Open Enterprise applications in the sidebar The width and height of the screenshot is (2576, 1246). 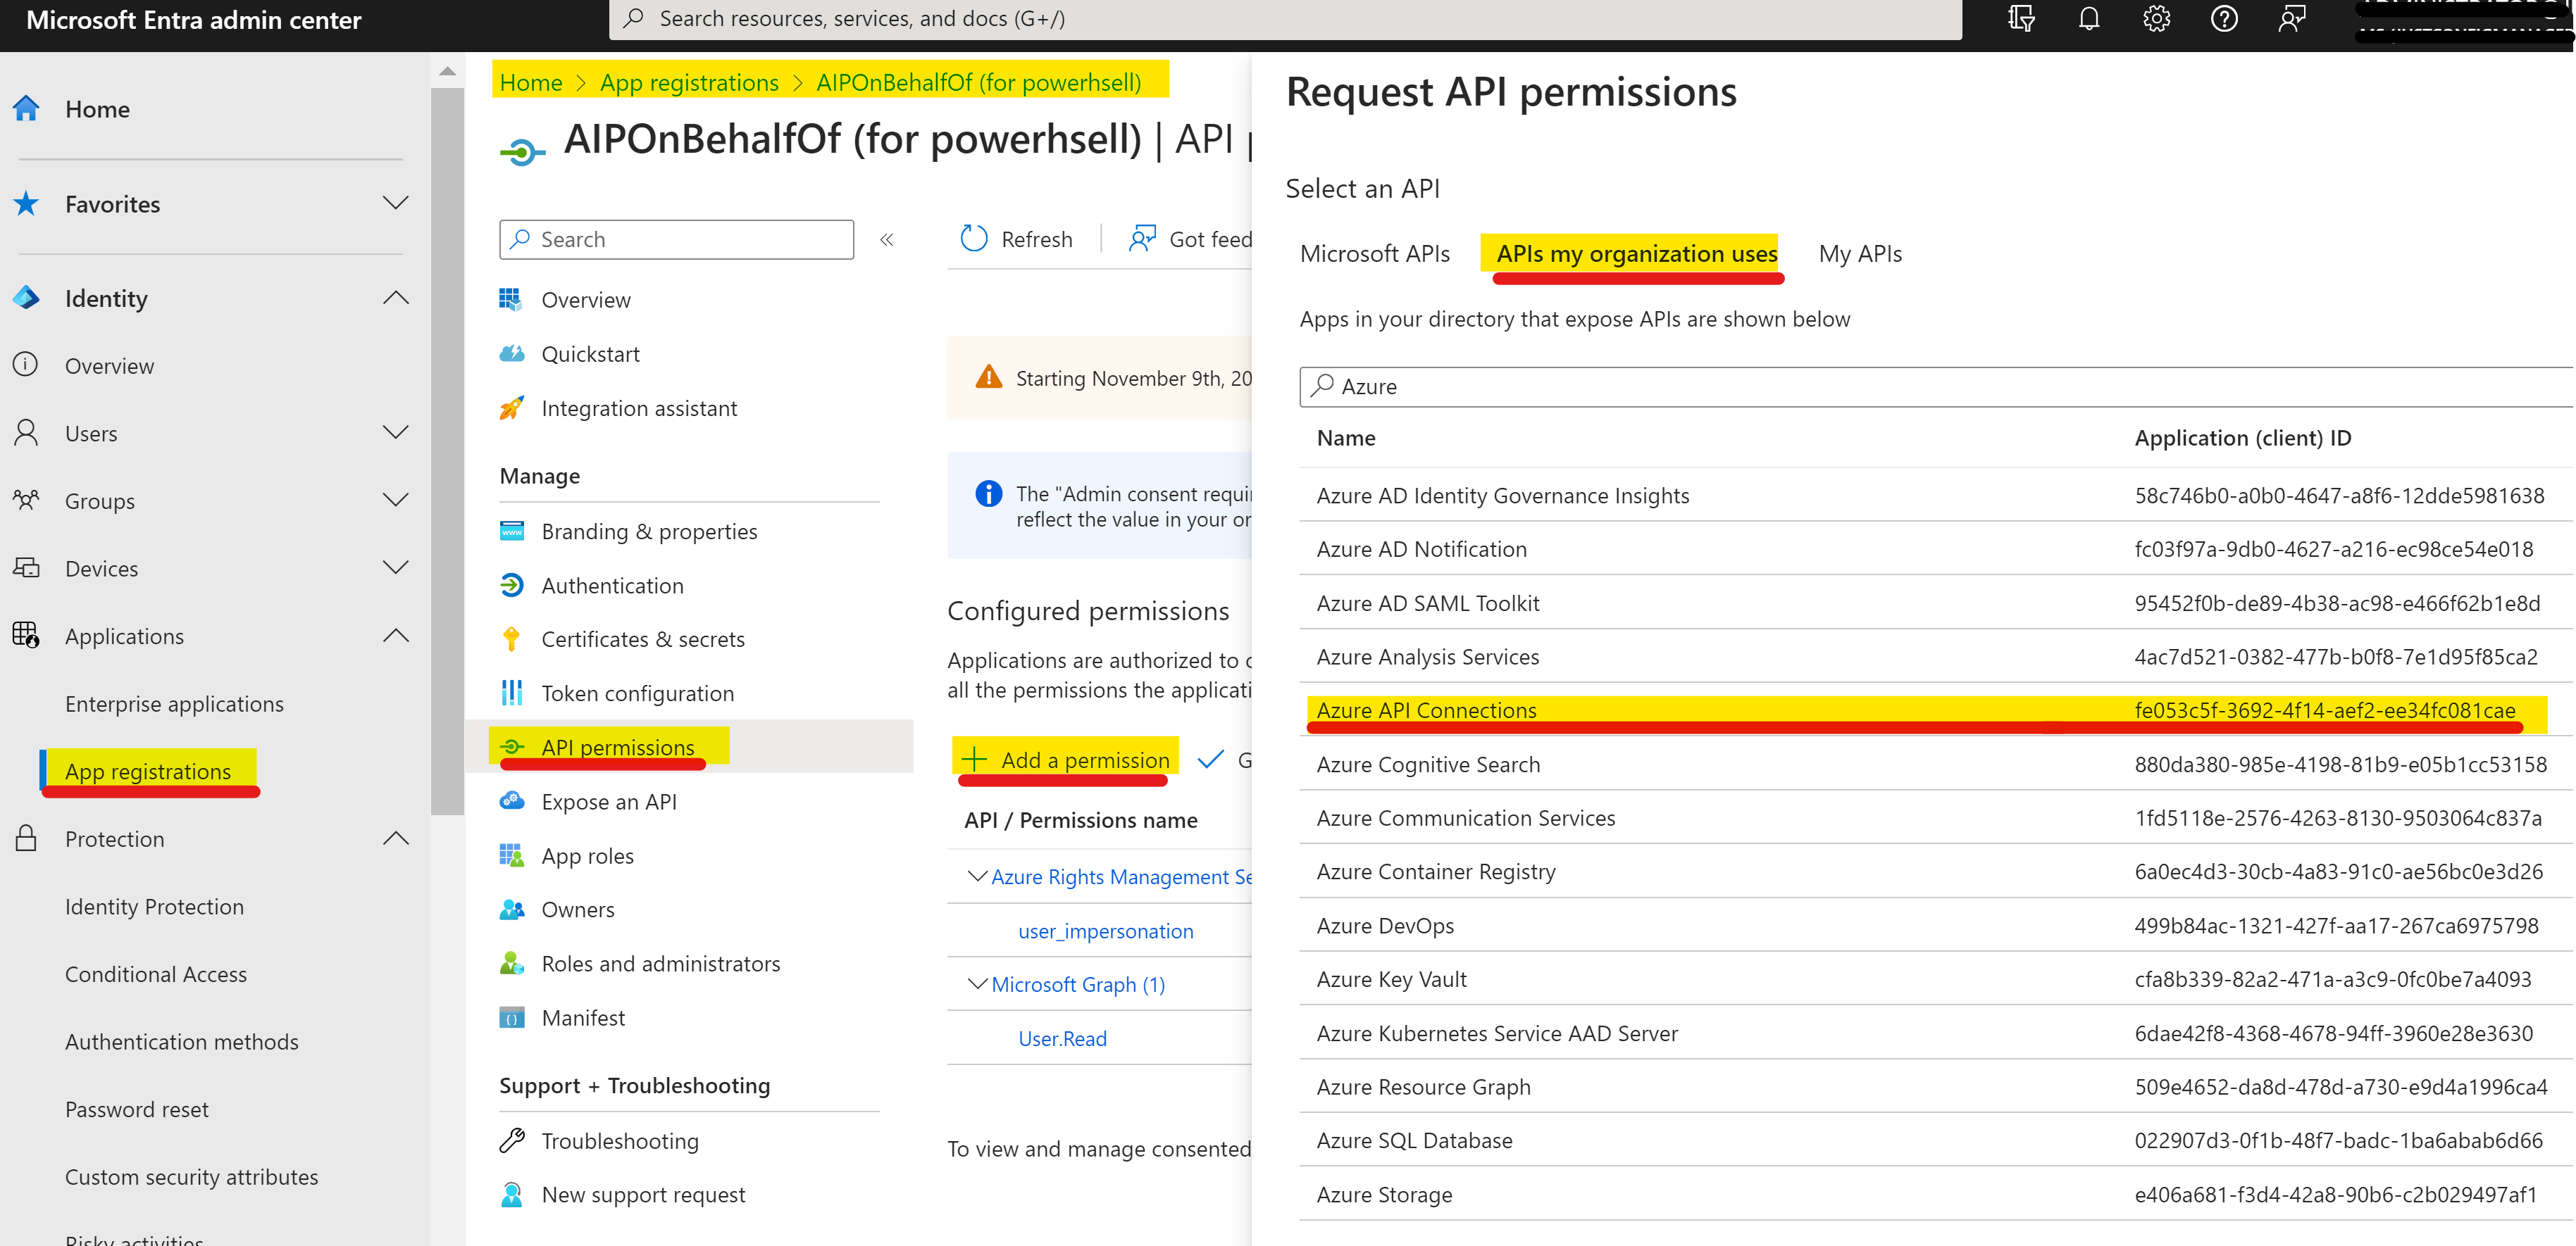click(x=174, y=703)
